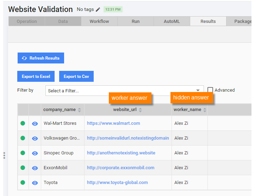Click the Website Validation title
255x196 pixels.
(x=41, y=9)
